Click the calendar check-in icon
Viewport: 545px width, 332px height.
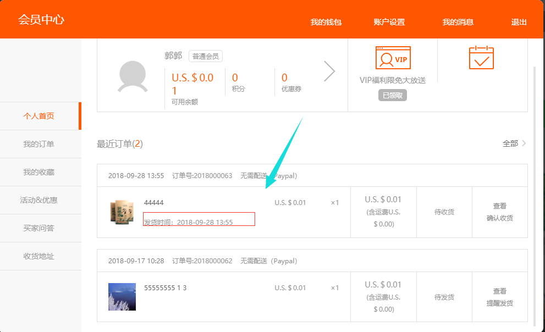[481, 58]
